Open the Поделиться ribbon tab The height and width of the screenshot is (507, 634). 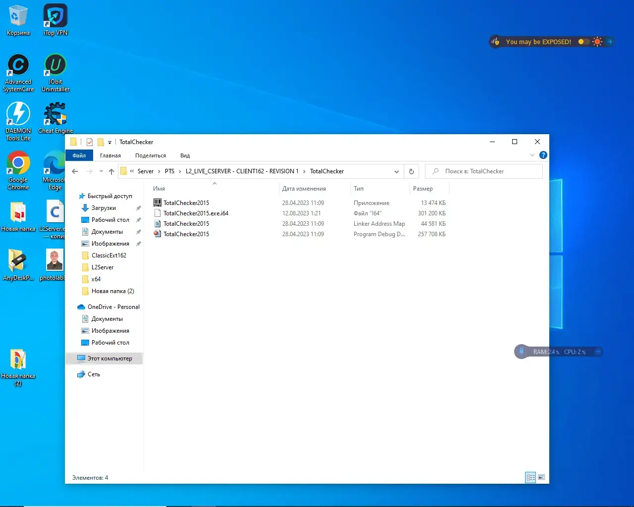(151, 155)
